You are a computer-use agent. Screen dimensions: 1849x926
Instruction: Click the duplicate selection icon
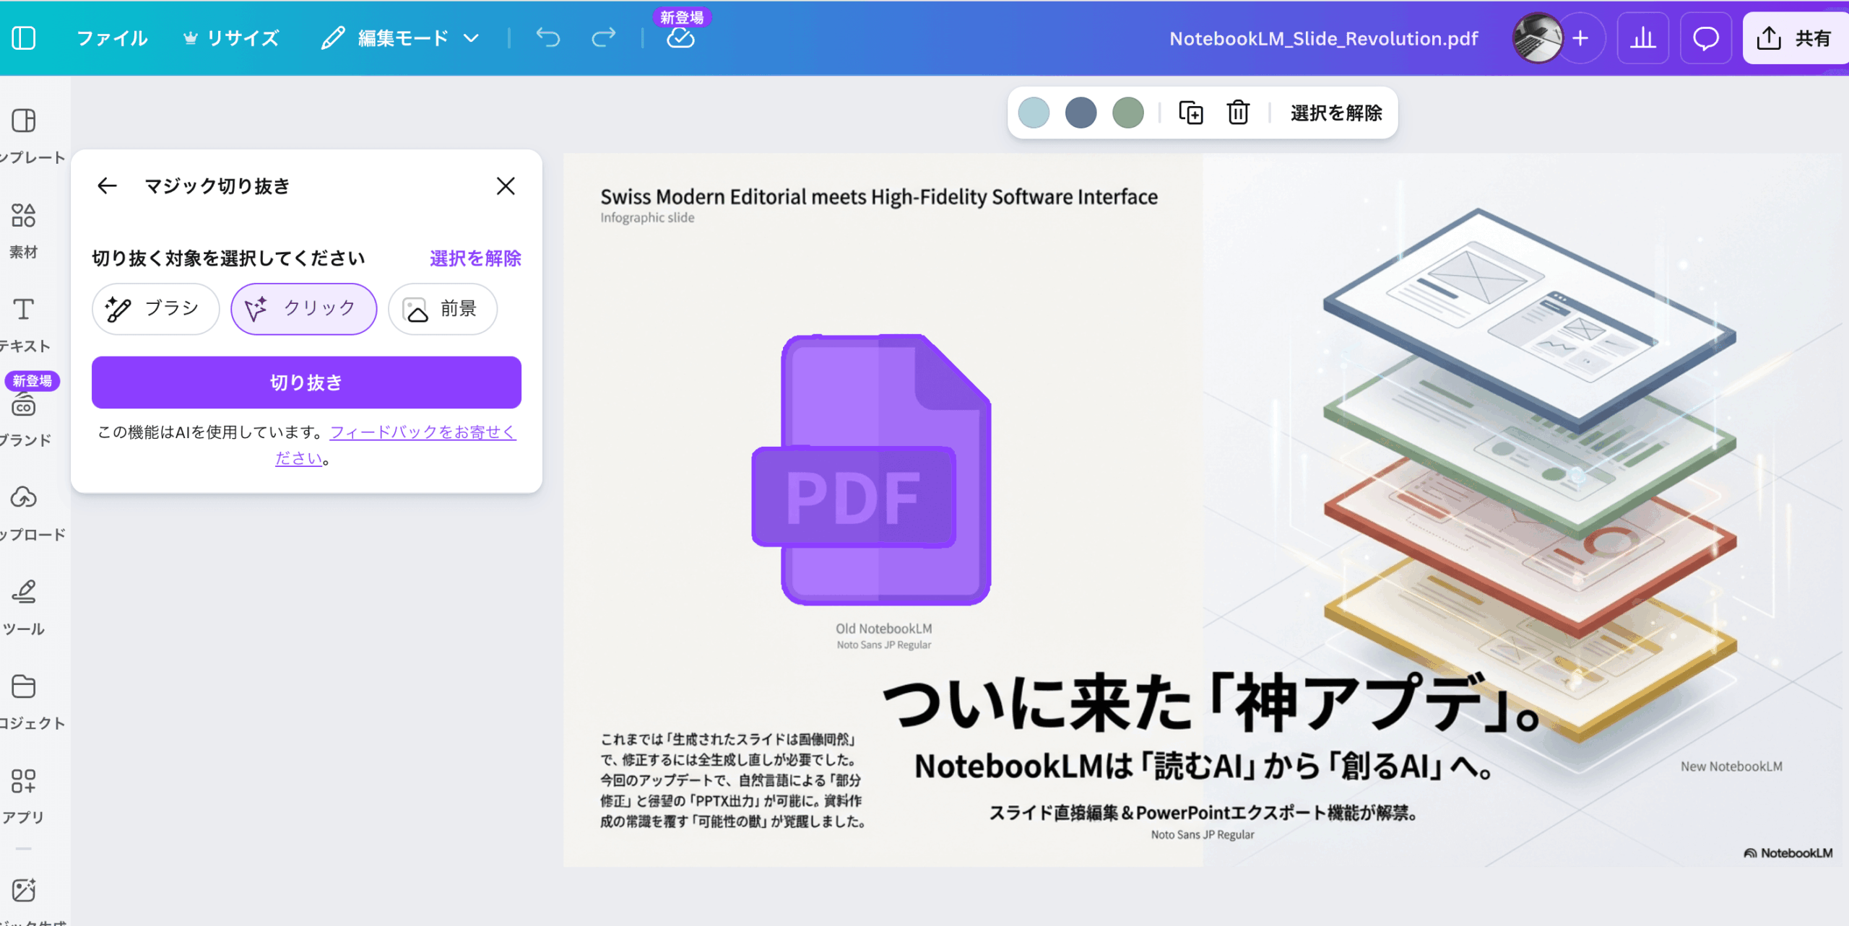tap(1190, 113)
